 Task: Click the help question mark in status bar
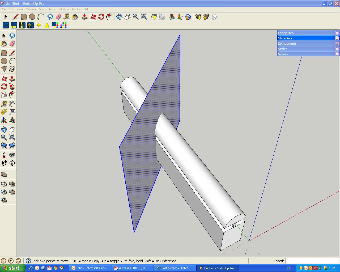[x=28, y=261]
